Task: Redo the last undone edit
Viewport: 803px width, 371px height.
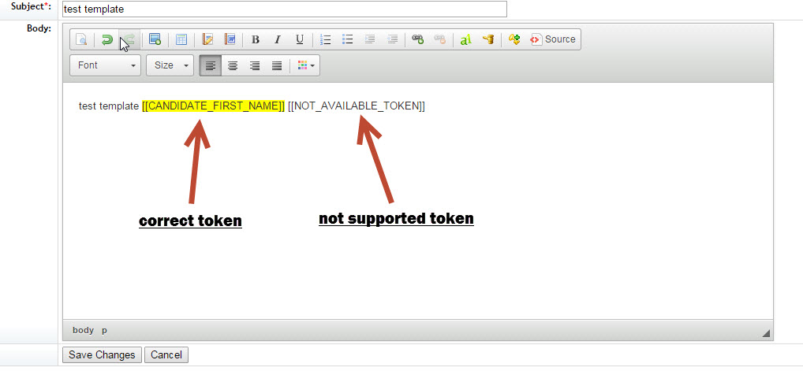Action: click(129, 39)
